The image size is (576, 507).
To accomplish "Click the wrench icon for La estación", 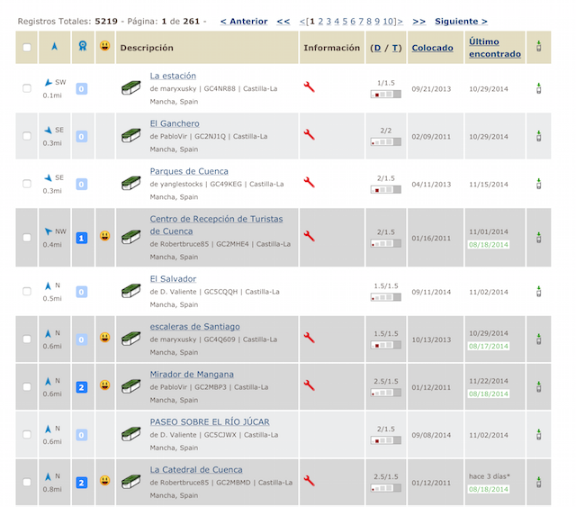I will [309, 87].
